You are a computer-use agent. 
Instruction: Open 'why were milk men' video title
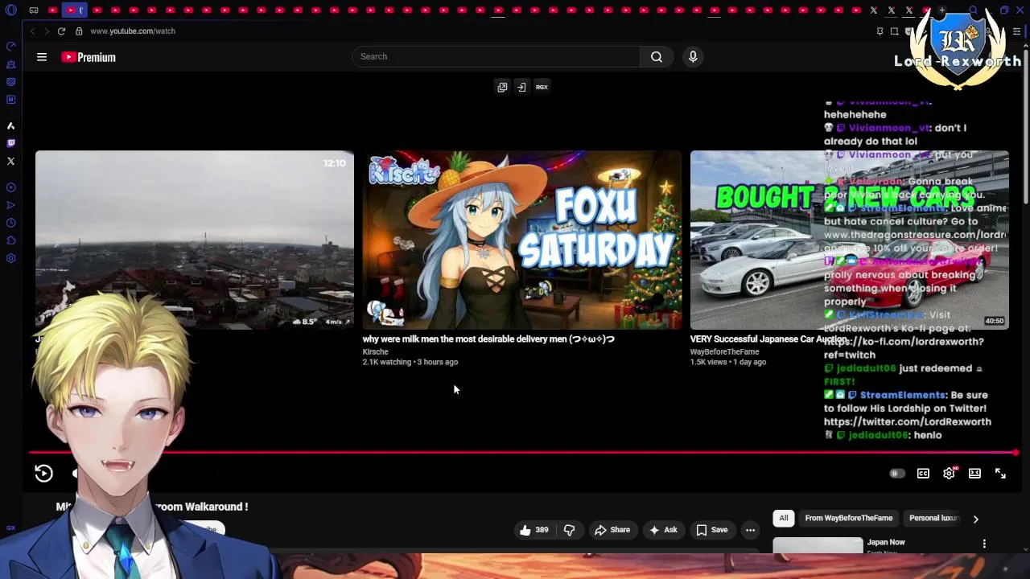click(x=488, y=339)
